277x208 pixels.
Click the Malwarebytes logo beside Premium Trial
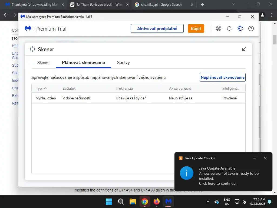tap(28, 28)
